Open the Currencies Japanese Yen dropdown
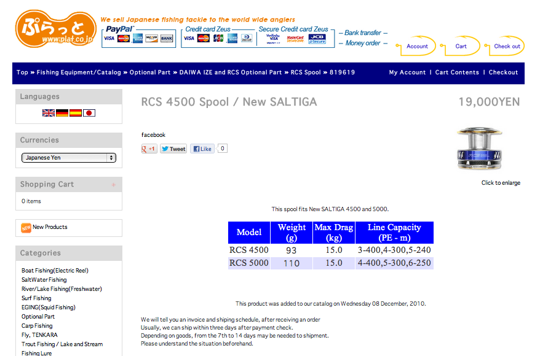 click(x=69, y=158)
